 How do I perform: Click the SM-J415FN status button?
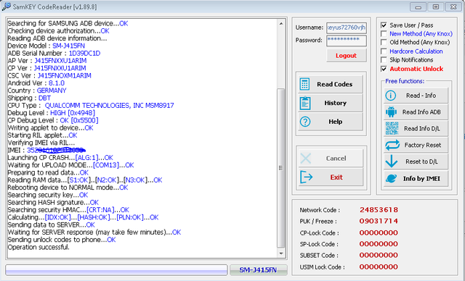(259, 269)
